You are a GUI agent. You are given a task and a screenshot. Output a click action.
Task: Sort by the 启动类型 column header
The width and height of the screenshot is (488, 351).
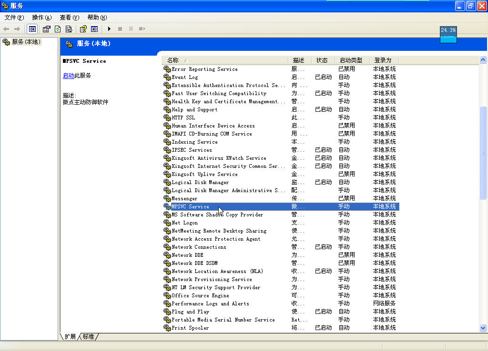(x=352, y=60)
